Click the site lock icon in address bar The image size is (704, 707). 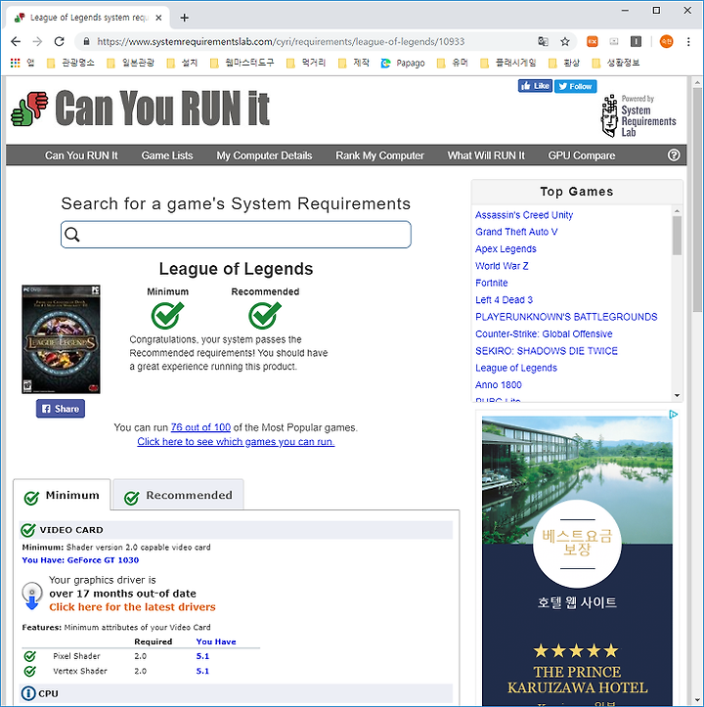(86, 41)
